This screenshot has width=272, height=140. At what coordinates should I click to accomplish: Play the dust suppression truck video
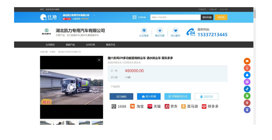[71, 87]
